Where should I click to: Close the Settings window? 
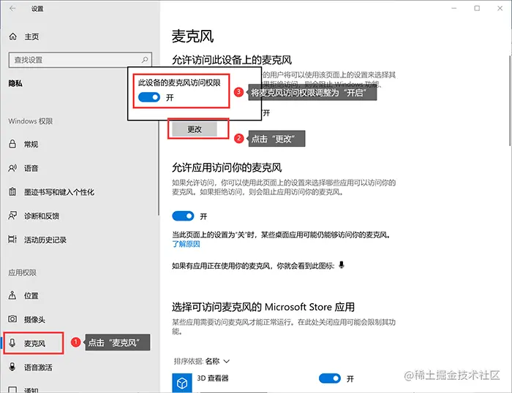tap(500, 8)
